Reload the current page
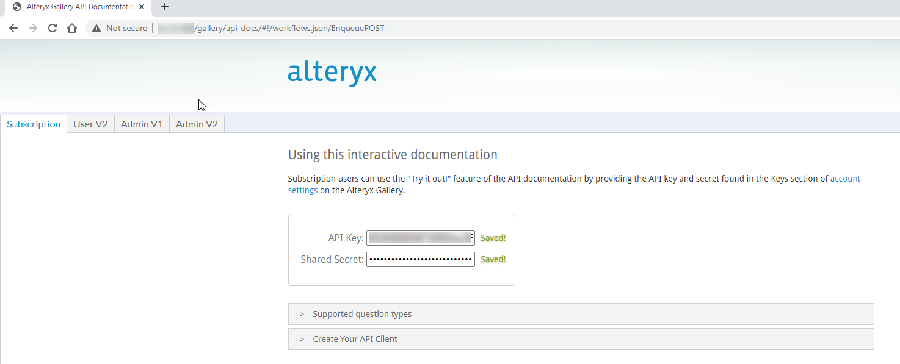This screenshot has height=364, width=900. 53,28
